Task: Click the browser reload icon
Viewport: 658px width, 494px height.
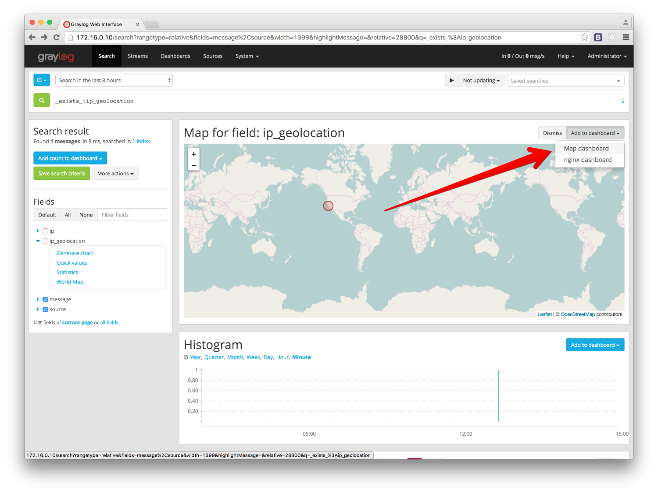Action: pyautogui.click(x=56, y=37)
